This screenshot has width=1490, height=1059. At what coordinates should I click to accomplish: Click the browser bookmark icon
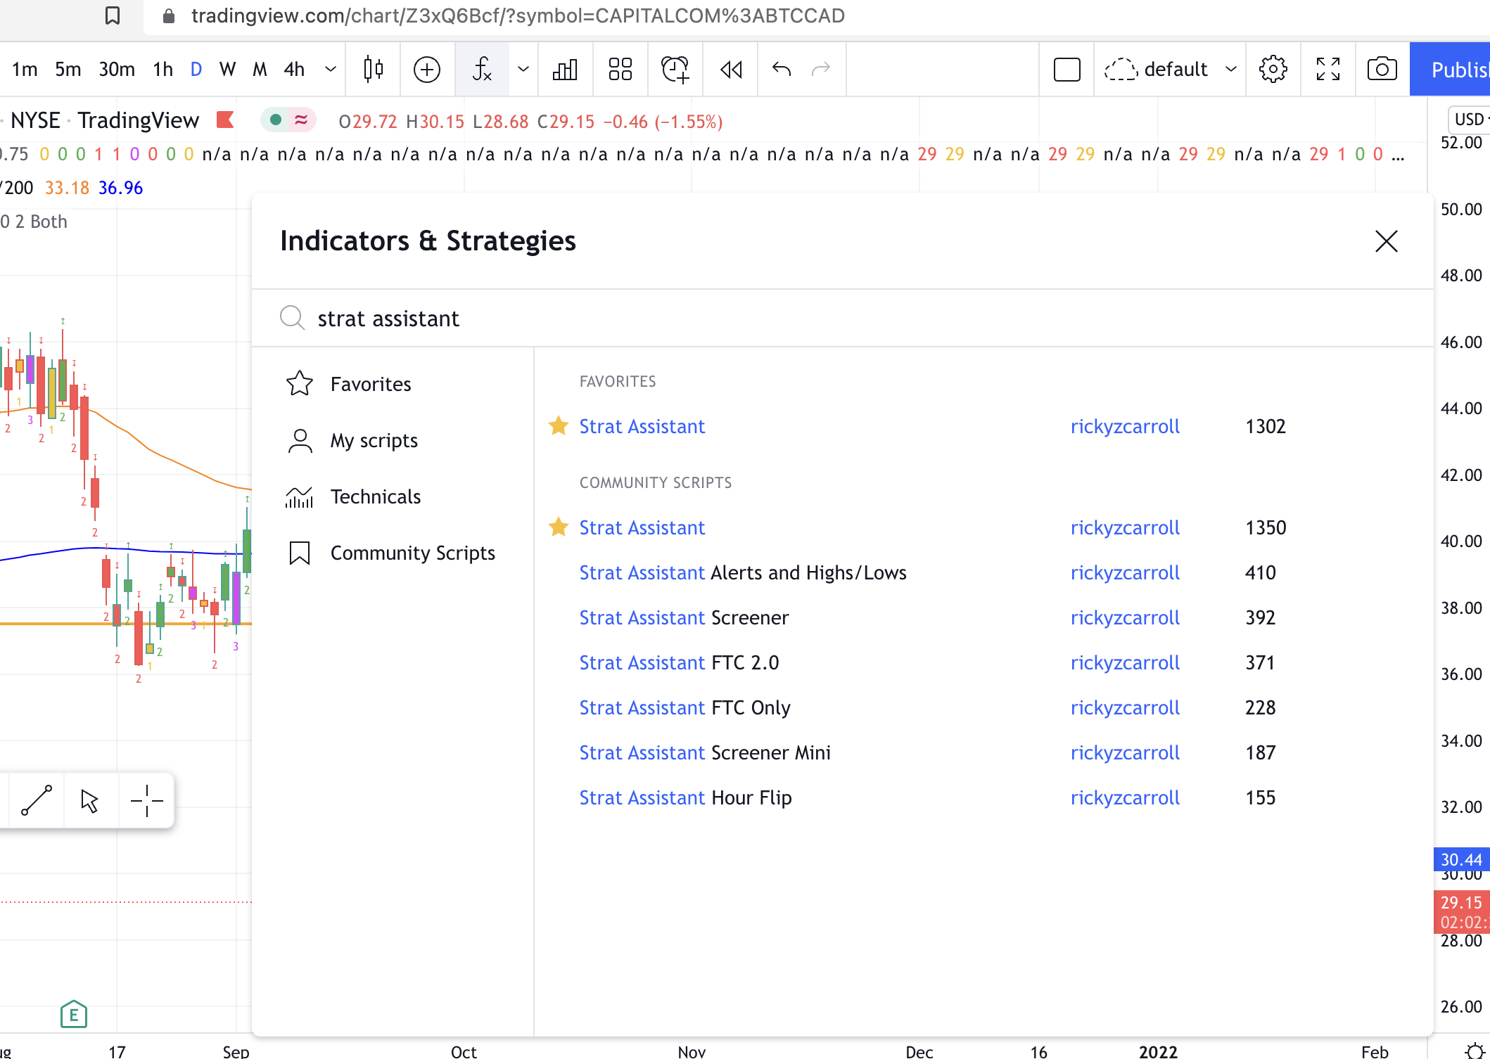[x=112, y=15]
